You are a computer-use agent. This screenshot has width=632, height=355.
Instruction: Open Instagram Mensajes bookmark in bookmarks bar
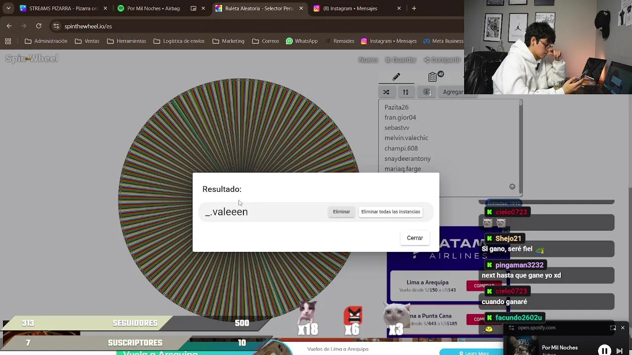(x=389, y=41)
